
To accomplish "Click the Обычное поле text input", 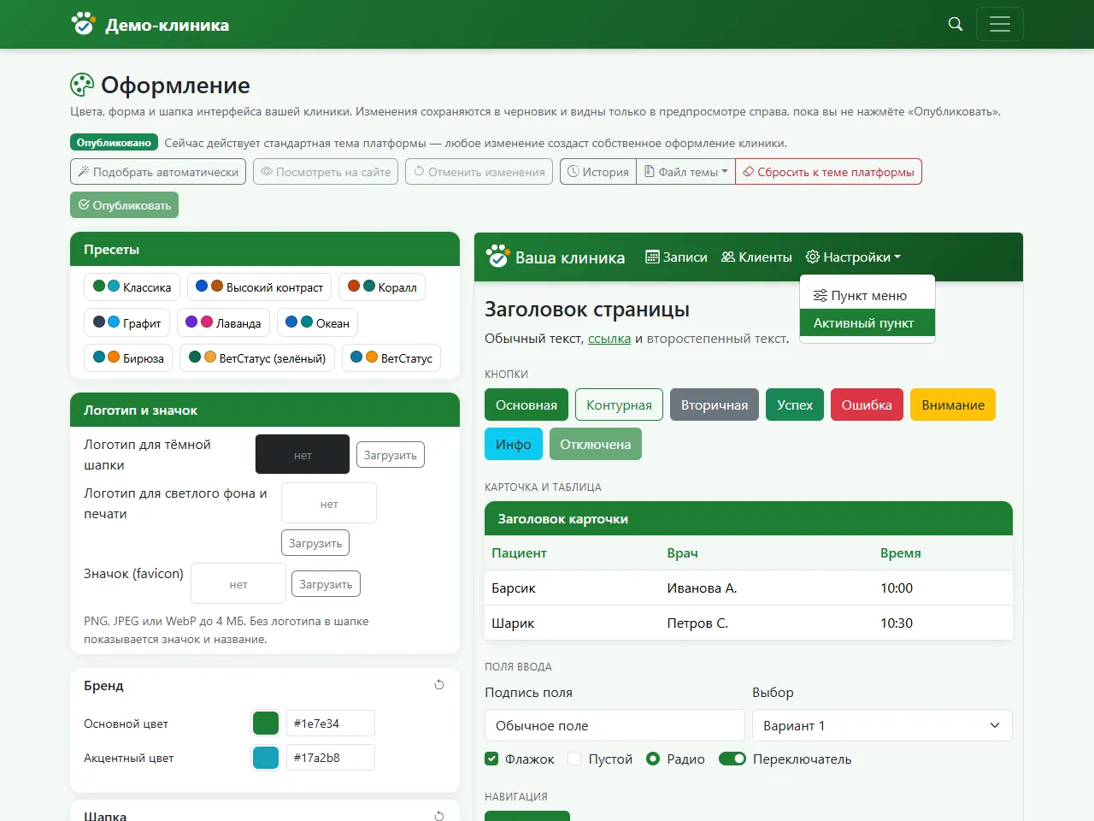I will click(x=615, y=725).
